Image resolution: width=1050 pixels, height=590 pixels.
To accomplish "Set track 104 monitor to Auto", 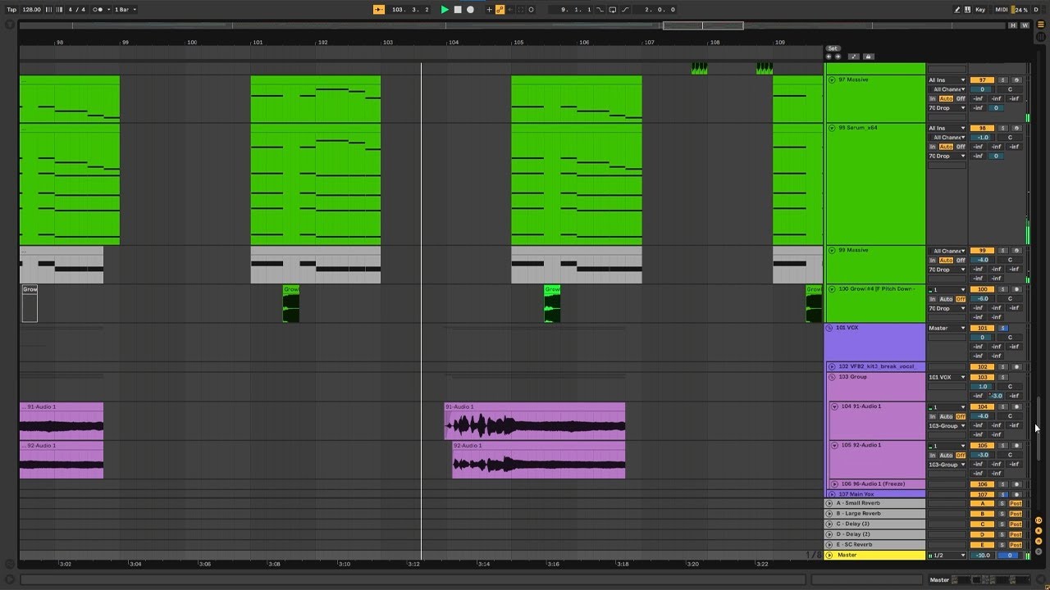I will click(946, 416).
